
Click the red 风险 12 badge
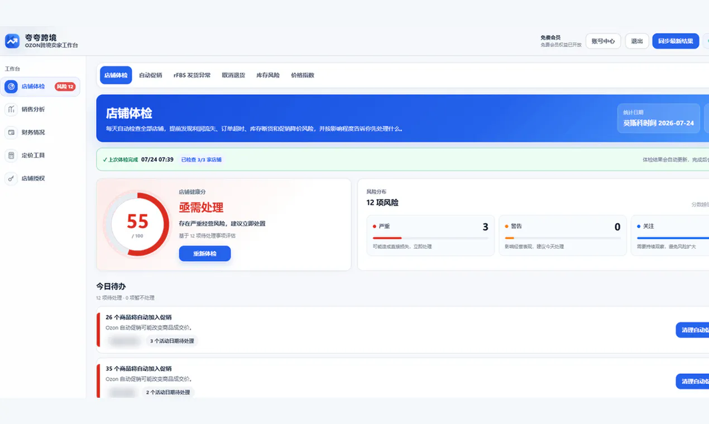(65, 86)
